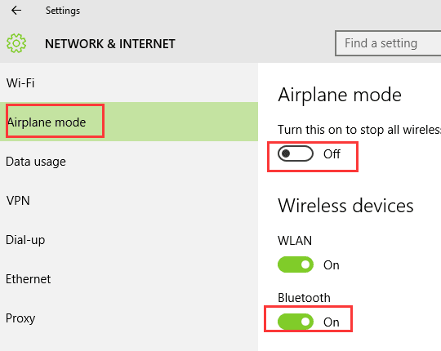Go back using the left arrow
The image size is (441, 351).
pyautogui.click(x=16, y=11)
